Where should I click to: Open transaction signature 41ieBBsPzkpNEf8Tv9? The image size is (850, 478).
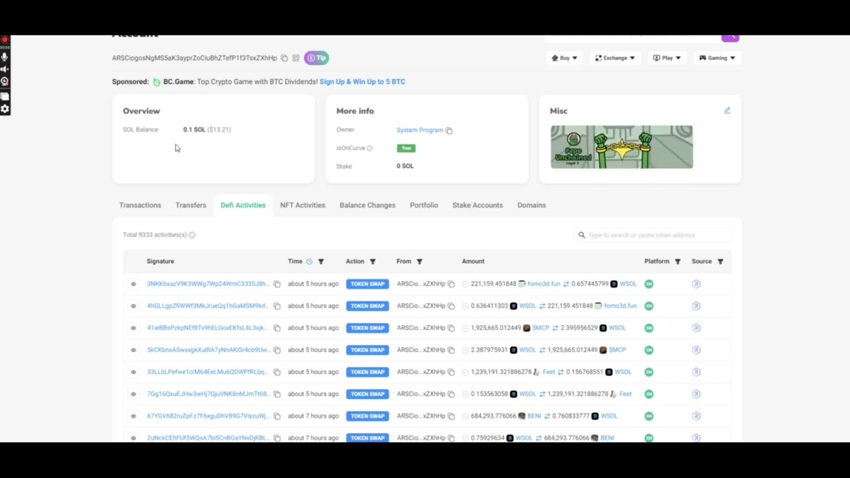(x=208, y=328)
